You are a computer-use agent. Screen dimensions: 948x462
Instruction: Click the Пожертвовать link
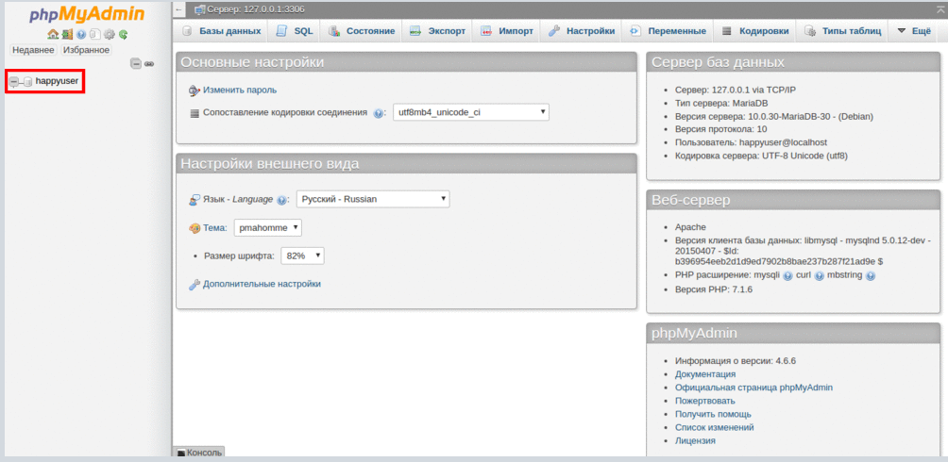705,401
